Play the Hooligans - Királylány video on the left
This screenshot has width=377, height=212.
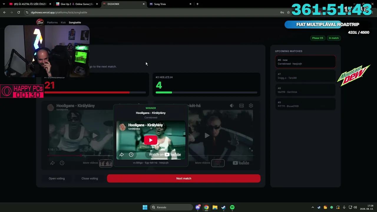(95, 135)
